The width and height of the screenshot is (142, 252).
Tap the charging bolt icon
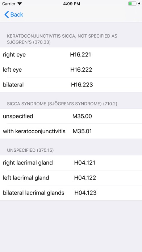139,4
